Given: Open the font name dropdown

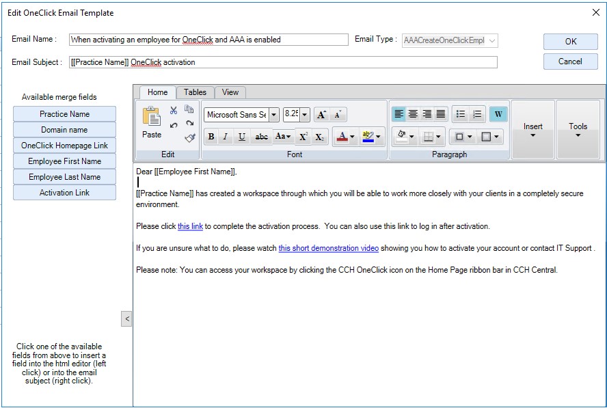Looking at the screenshot, I should coord(274,115).
